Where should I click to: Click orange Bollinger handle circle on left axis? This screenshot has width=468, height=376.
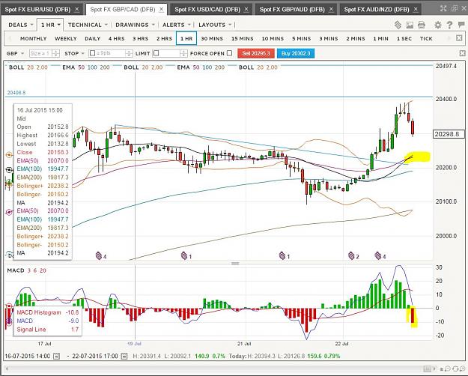(x=9, y=155)
